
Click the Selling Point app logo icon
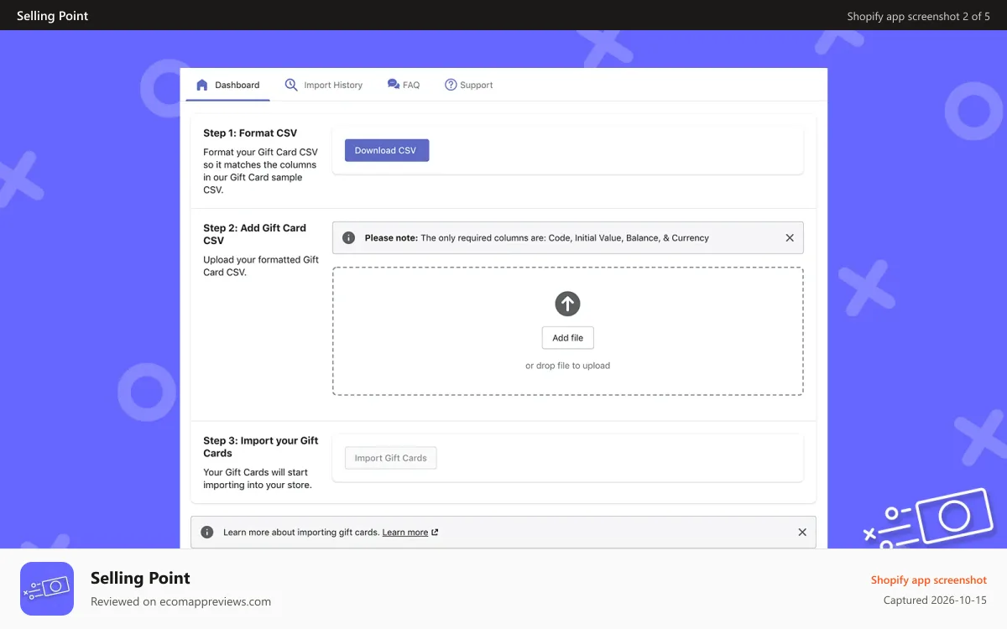click(x=47, y=589)
